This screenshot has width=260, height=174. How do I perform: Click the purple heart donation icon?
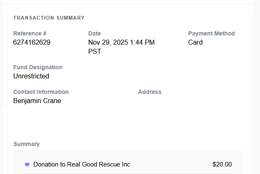coord(27,164)
